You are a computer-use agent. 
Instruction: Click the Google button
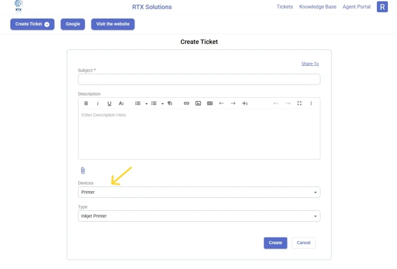tap(73, 24)
